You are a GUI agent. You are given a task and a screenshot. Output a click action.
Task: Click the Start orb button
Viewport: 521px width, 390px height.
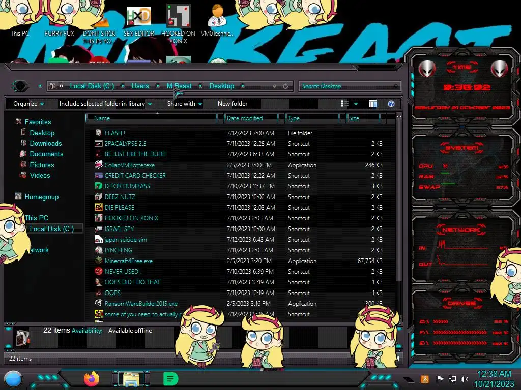[x=13, y=379]
